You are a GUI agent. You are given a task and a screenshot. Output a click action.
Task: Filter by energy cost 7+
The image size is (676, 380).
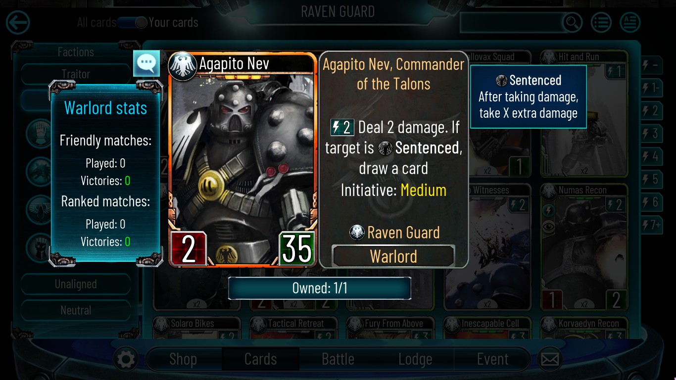pos(651,225)
